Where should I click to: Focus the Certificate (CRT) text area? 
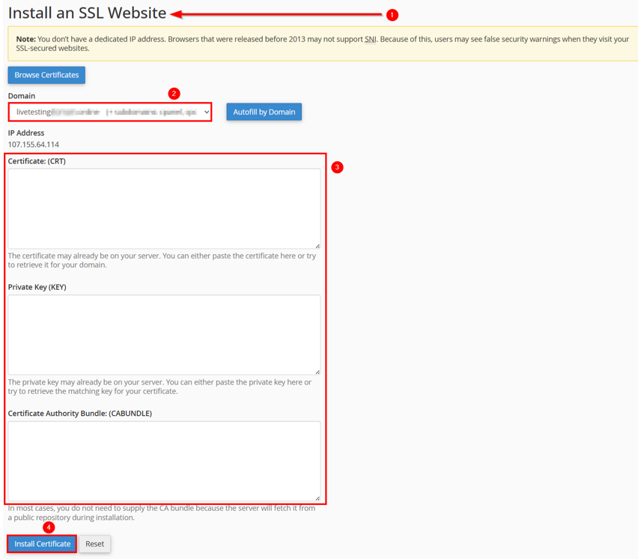point(164,208)
